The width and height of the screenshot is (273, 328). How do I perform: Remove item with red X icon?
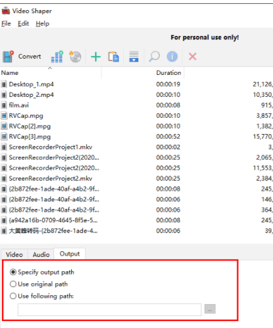coord(192,57)
